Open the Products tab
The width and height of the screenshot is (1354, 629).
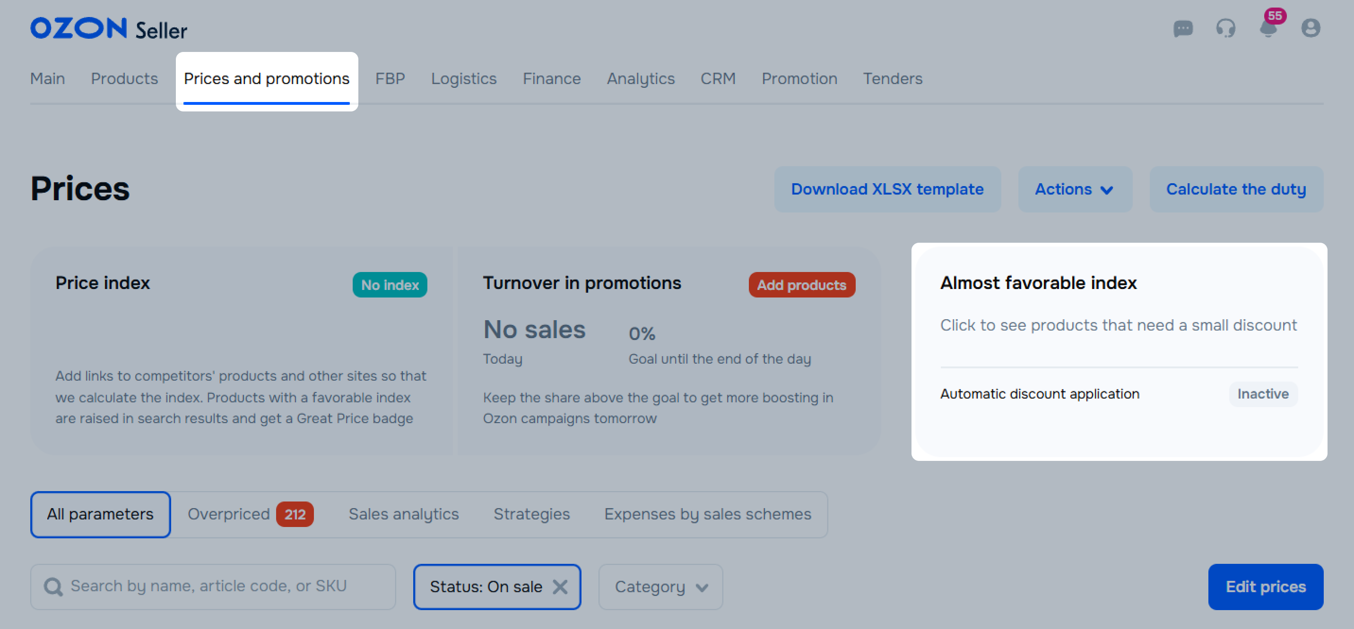[x=124, y=79]
